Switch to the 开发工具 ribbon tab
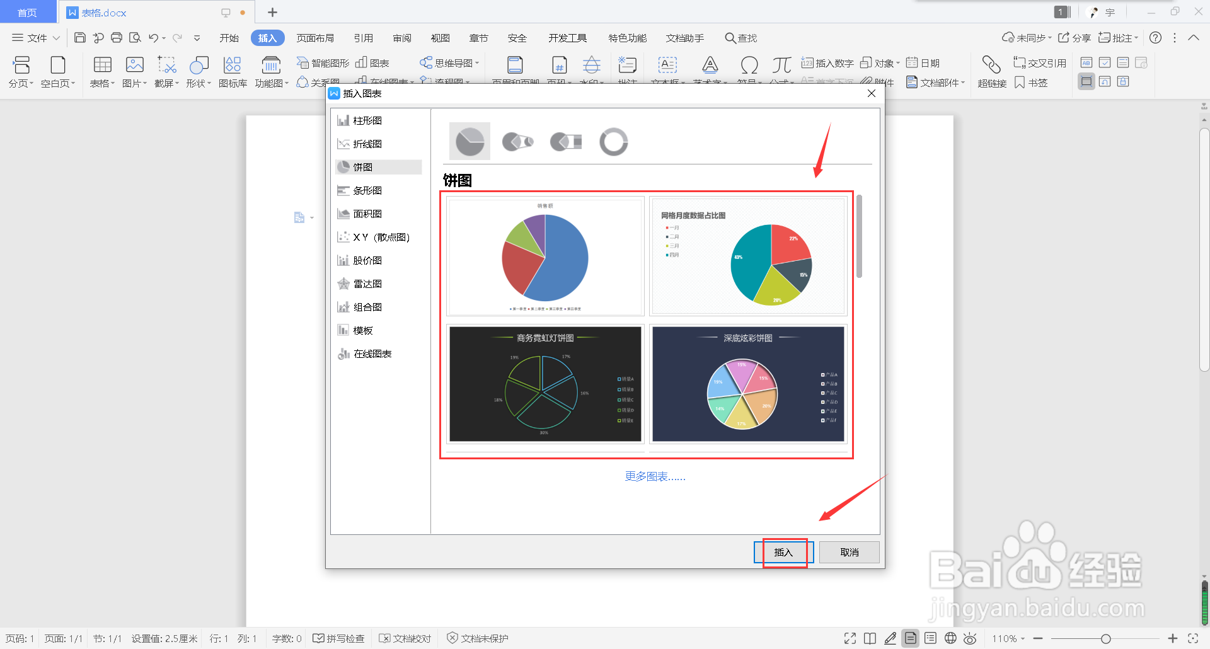 [x=567, y=38]
